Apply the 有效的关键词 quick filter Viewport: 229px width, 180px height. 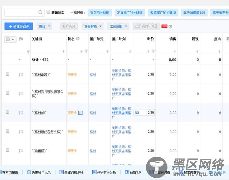click(x=100, y=13)
